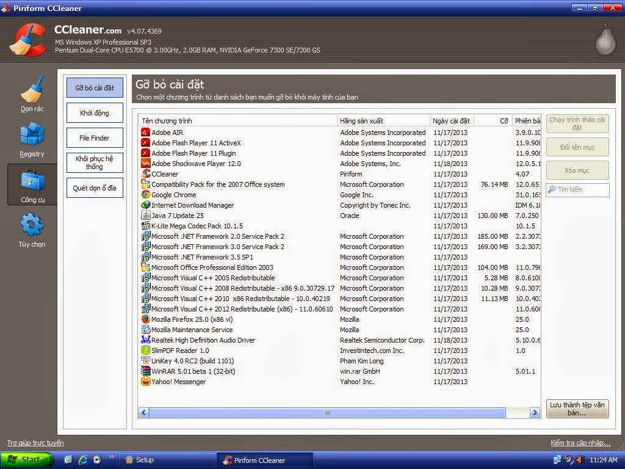
Task: Switch to the Setup taskbar window
Action: 168,460
